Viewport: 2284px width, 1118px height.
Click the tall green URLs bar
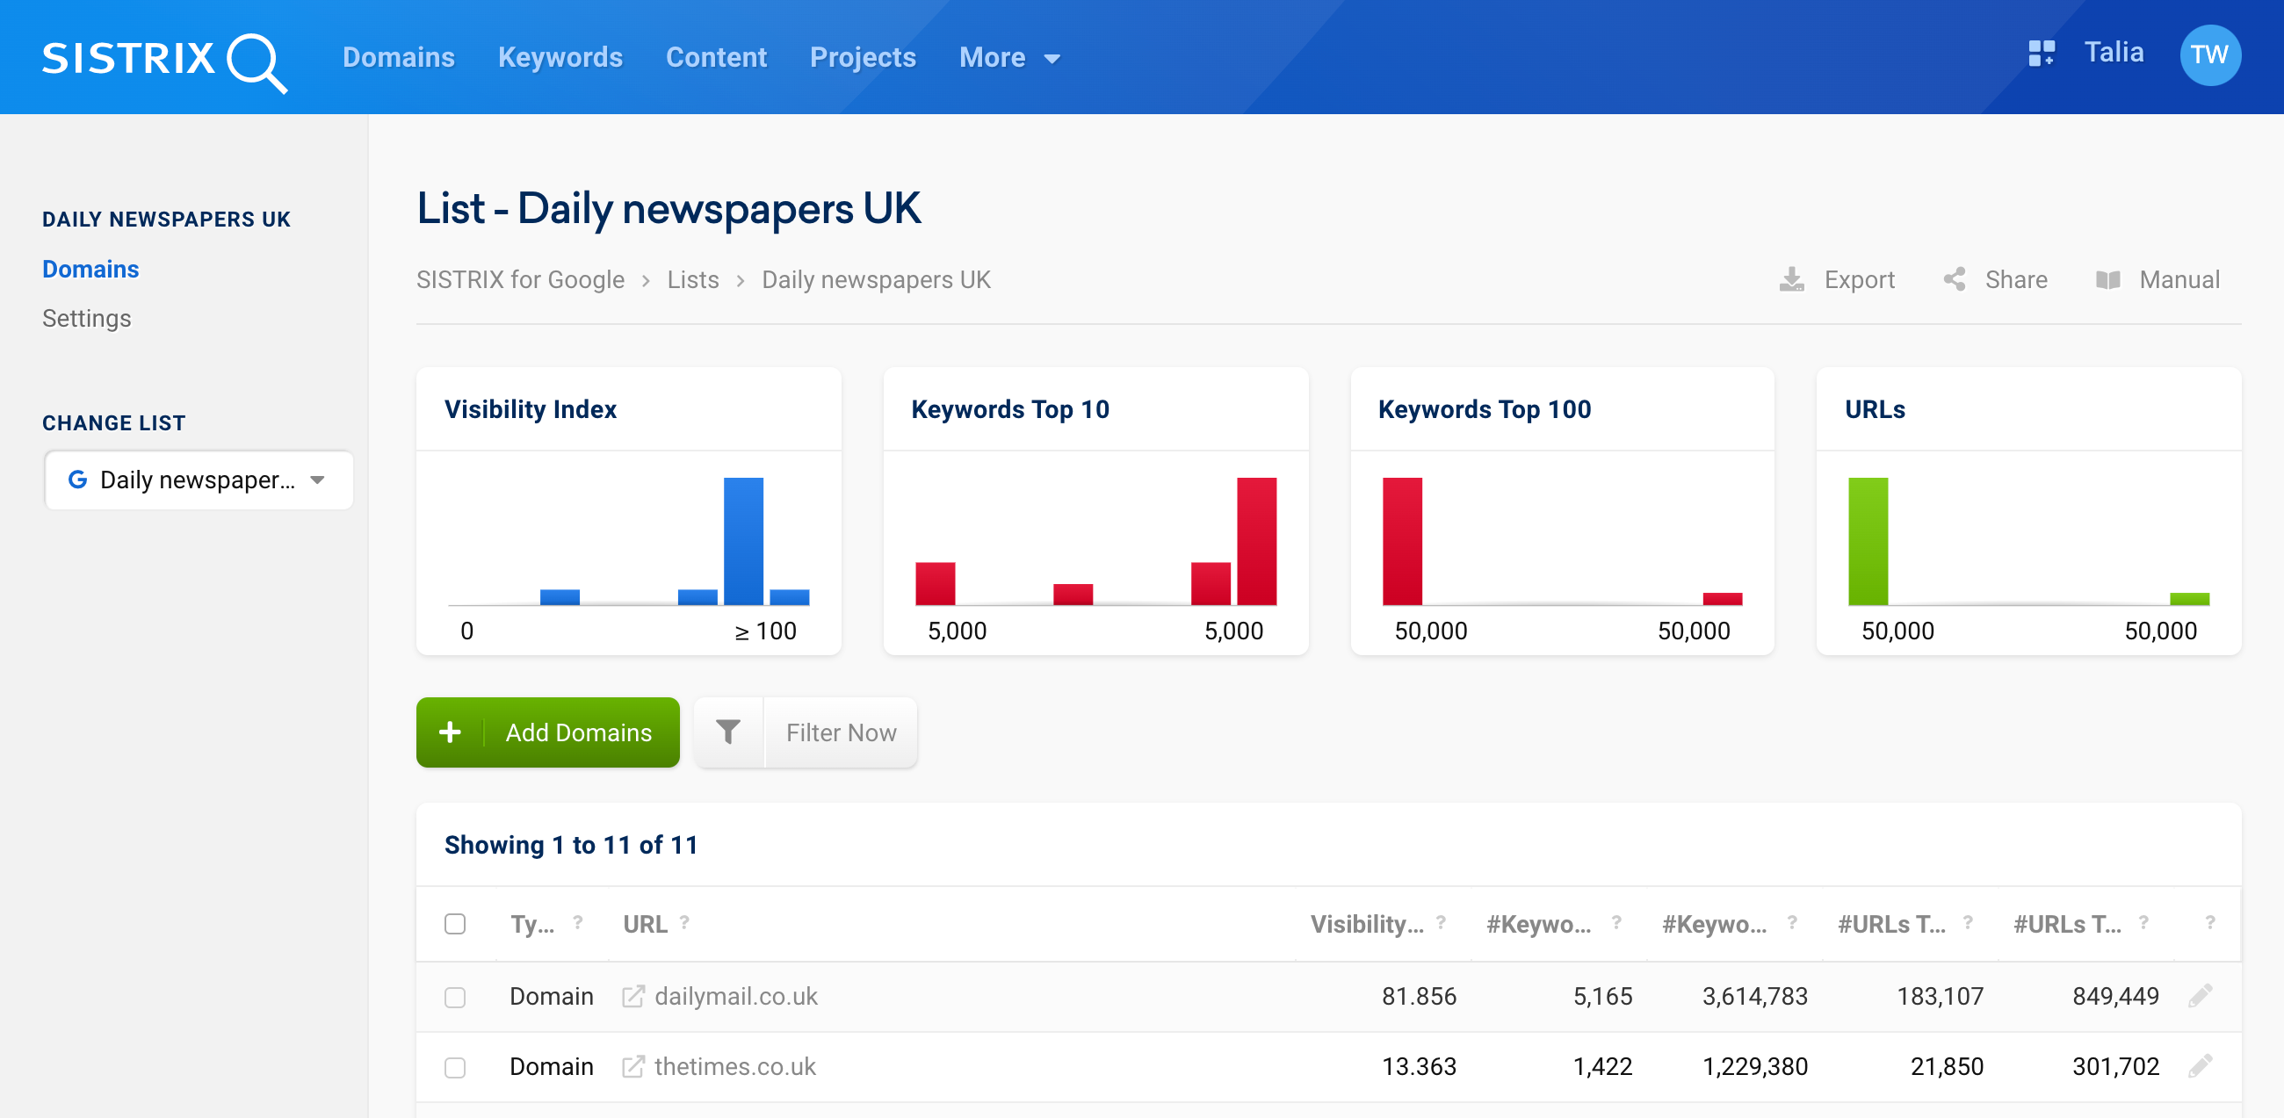coord(1868,542)
